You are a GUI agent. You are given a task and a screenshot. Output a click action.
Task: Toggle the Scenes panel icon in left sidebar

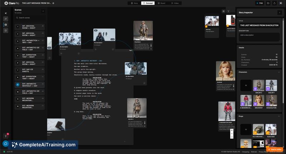click(x=6, y=25)
